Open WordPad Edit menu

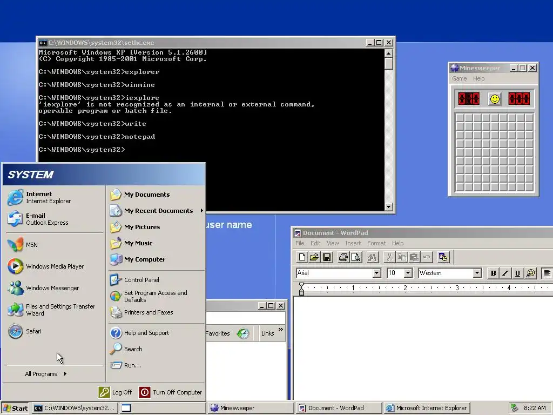[315, 243]
